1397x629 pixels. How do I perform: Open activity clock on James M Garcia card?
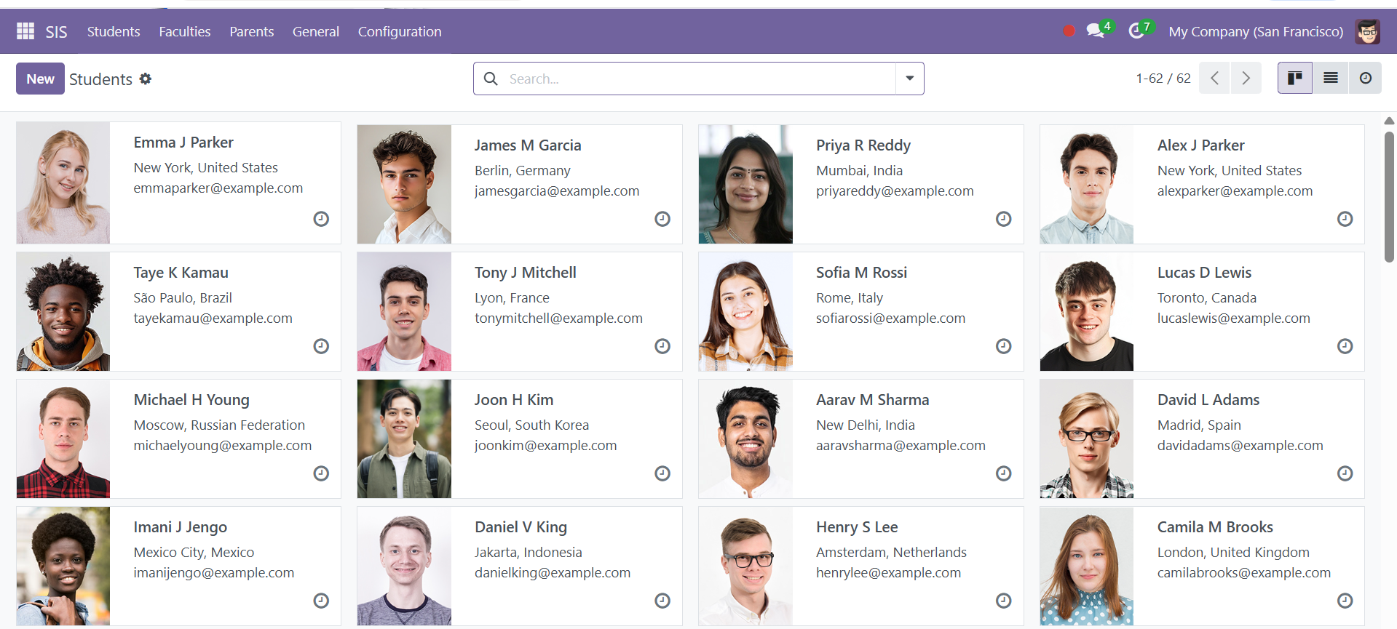pos(662,219)
